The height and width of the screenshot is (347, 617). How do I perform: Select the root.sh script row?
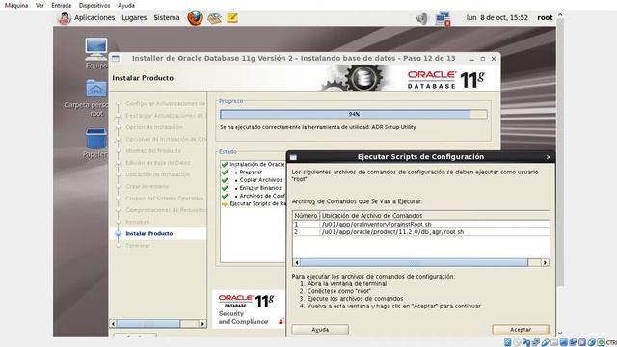coord(421,232)
